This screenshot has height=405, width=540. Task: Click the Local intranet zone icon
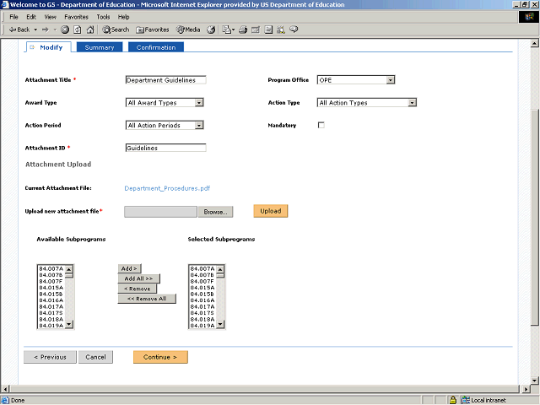pos(466,400)
